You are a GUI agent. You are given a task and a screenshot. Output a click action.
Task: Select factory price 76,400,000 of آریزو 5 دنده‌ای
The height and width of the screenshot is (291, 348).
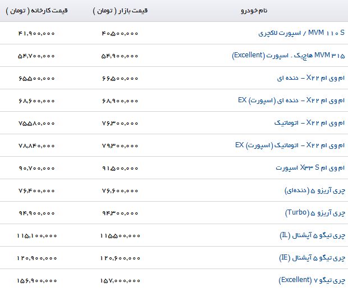tap(36, 190)
